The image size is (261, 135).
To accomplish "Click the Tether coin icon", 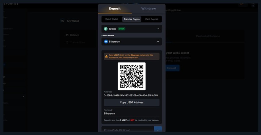I will pyautogui.click(x=106, y=29).
